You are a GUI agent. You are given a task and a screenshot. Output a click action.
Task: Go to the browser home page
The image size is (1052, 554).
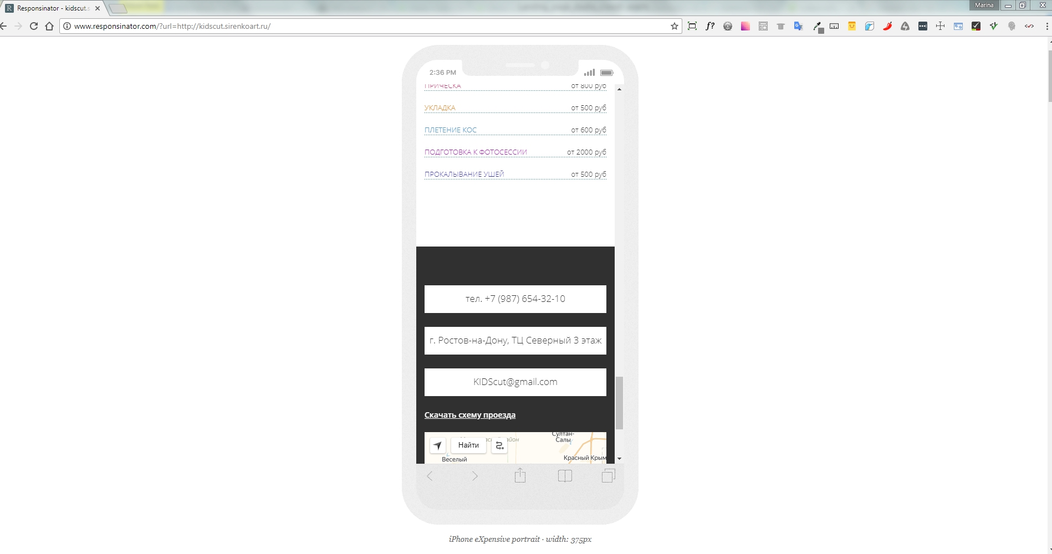49,26
